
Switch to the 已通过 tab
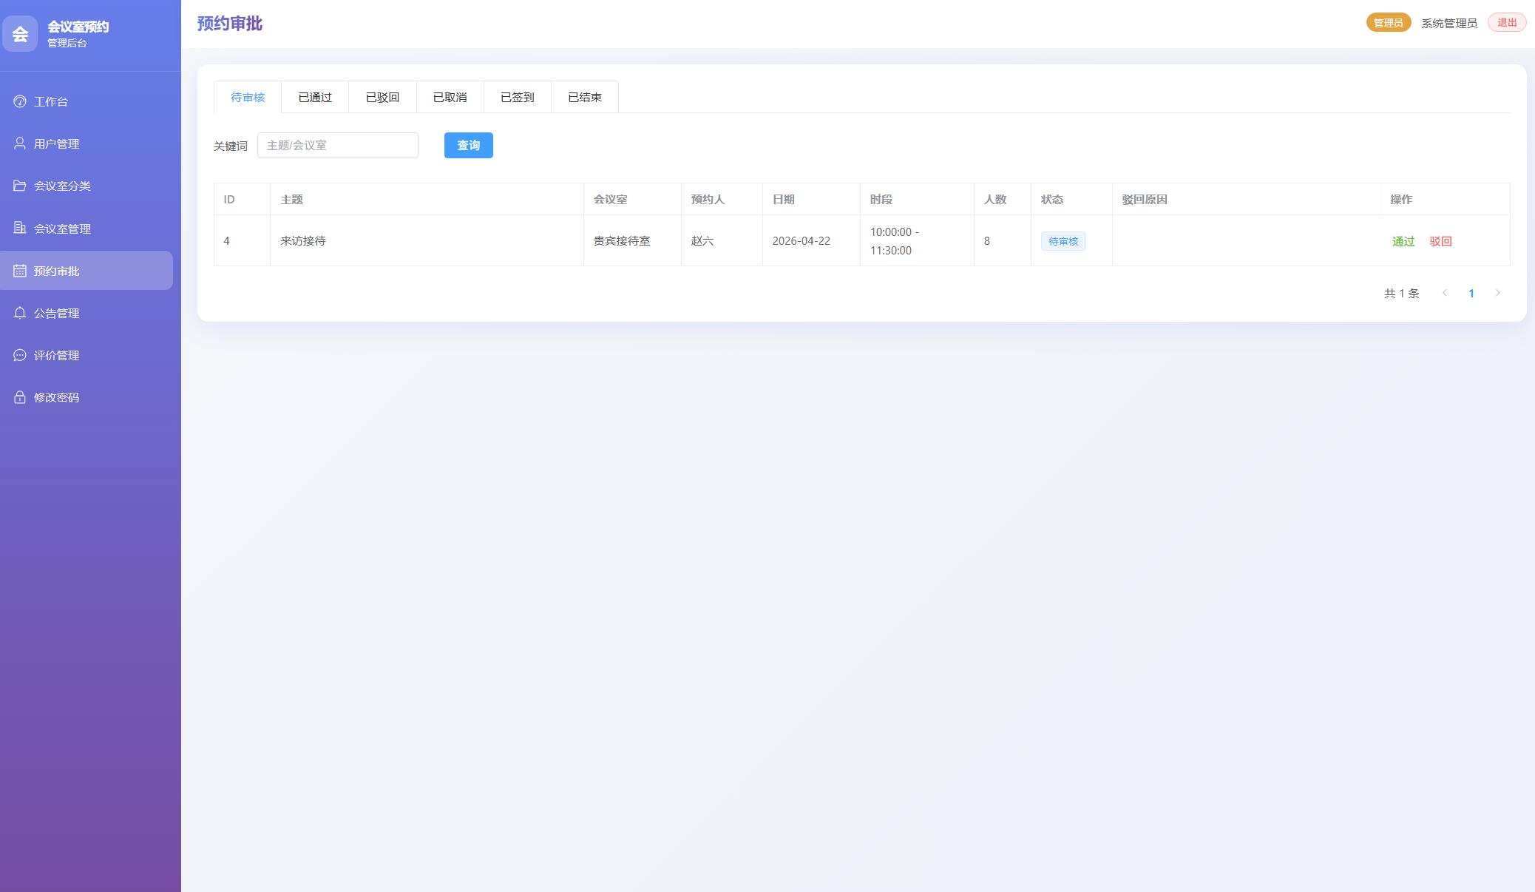(x=315, y=97)
